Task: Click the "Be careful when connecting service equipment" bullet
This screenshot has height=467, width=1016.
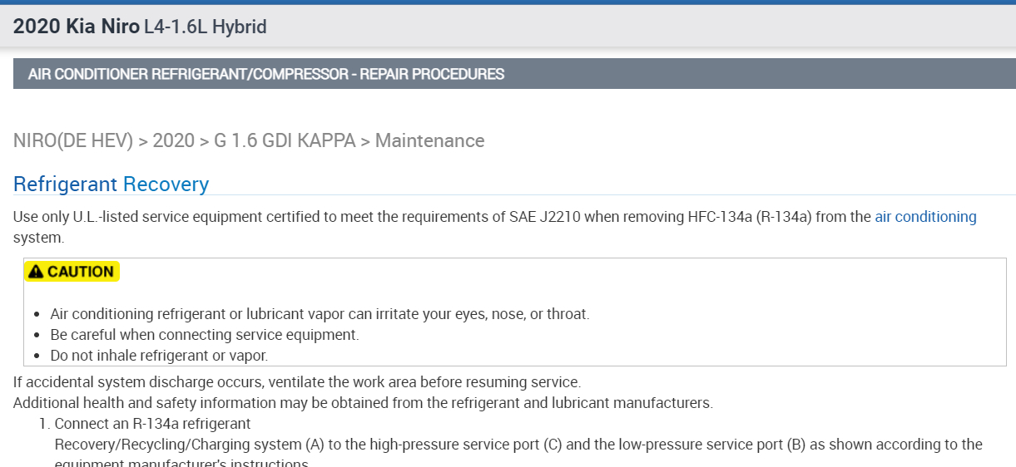Action: pos(205,335)
